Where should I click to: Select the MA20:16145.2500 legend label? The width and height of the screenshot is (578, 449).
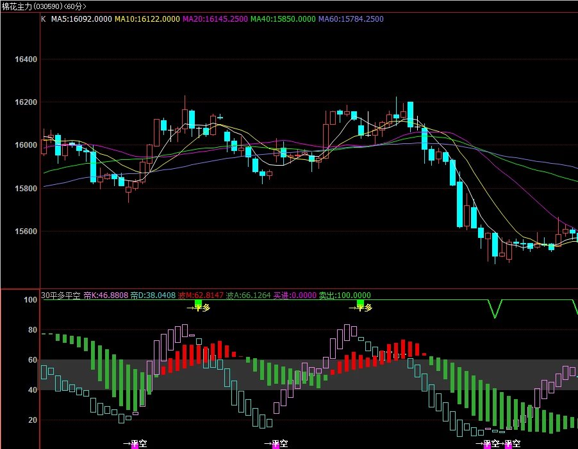pyautogui.click(x=215, y=19)
